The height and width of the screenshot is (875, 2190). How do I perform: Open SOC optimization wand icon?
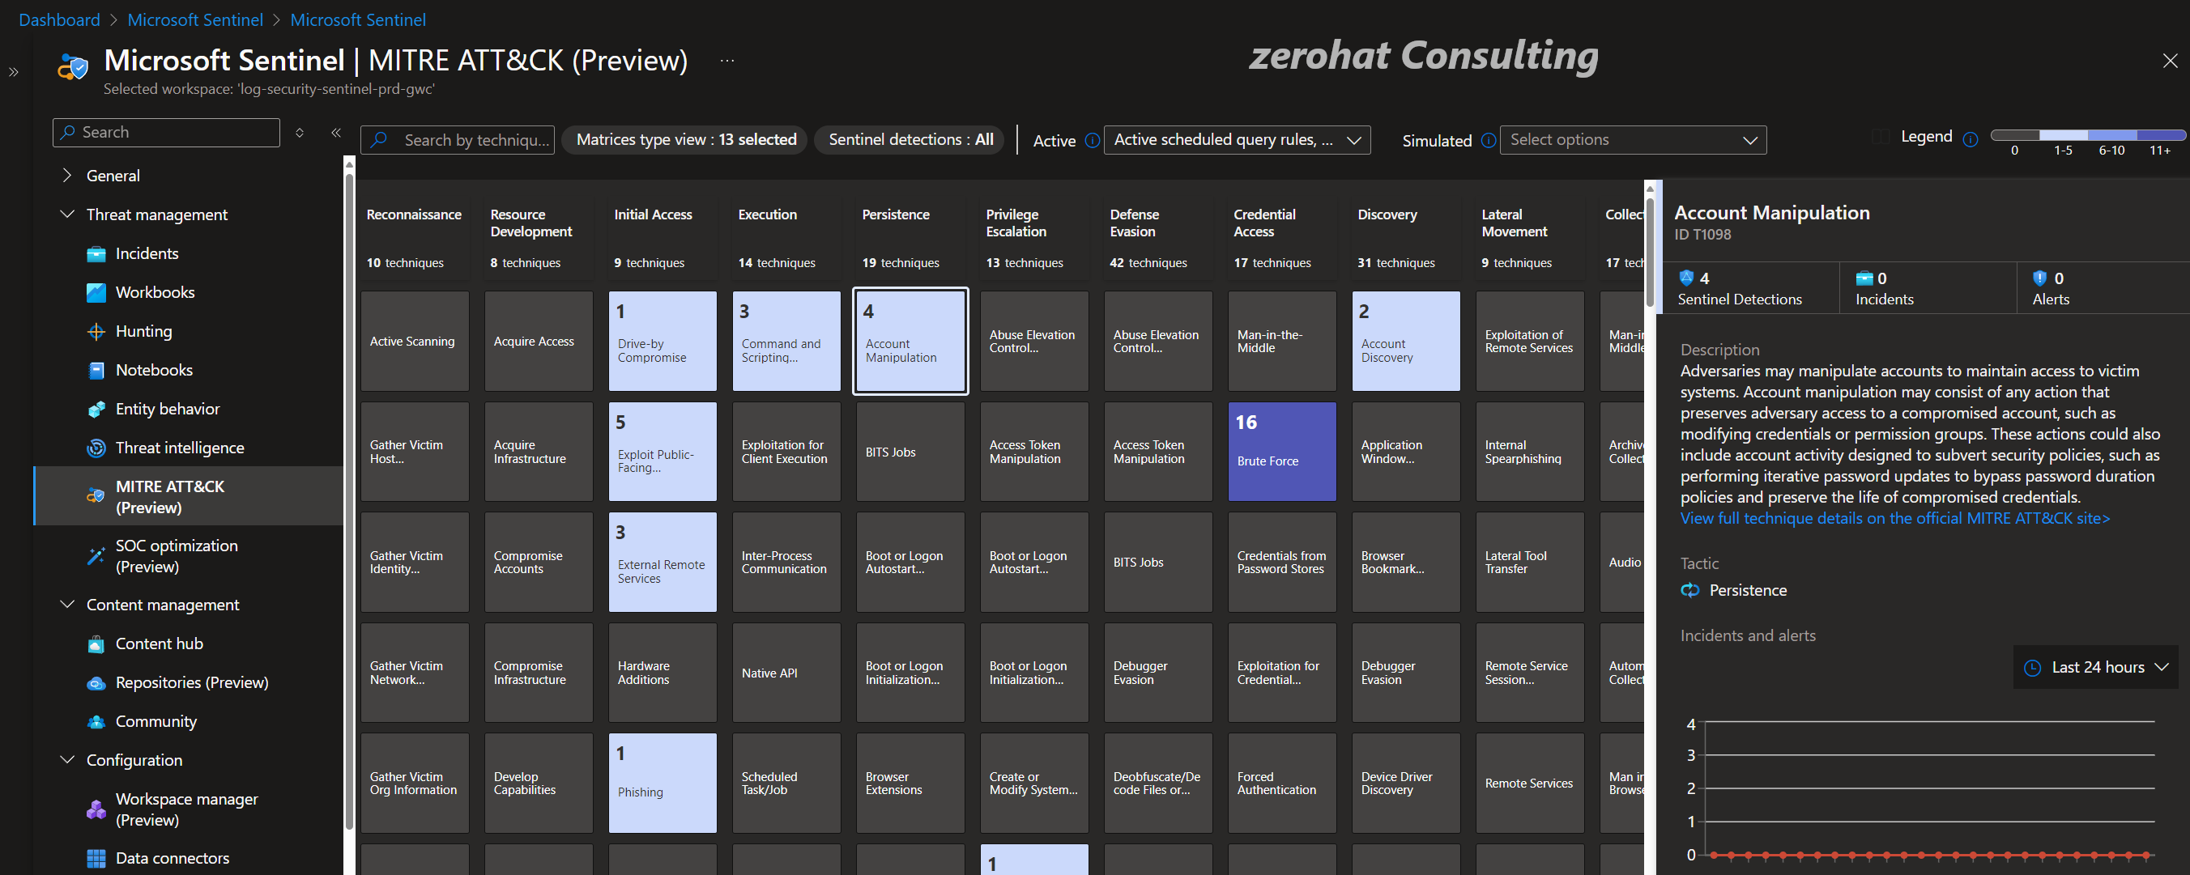coord(96,555)
